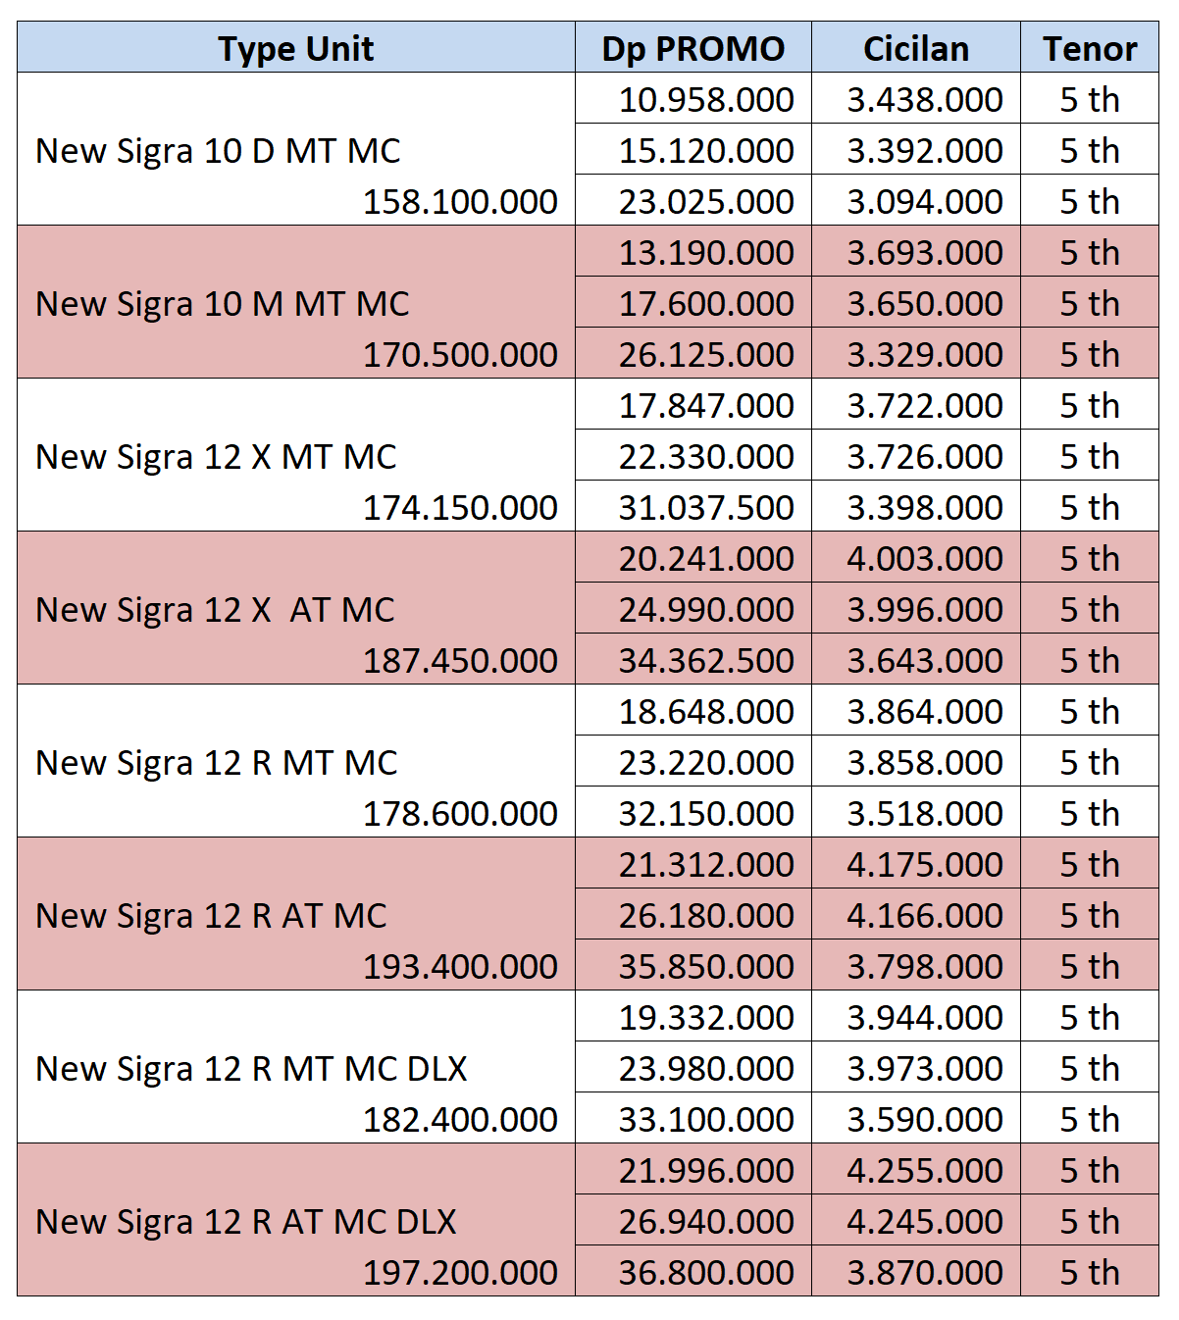Image resolution: width=1179 pixels, height=1320 pixels.
Task: Click the price 178.600.000
Action: coord(460,814)
